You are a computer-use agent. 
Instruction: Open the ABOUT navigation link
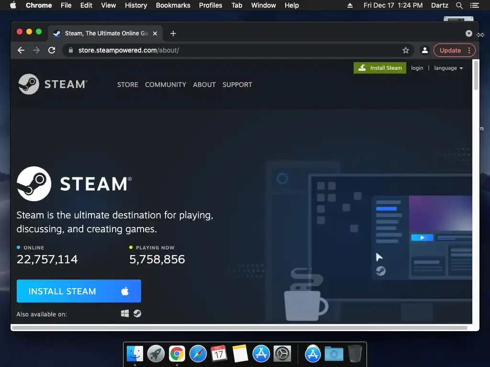pyautogui.click(x=204, y=85)
